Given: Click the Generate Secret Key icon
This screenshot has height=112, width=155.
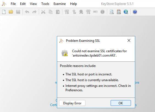Looking at the screenshot, I should pyautogui.click(x=74, y=12).
